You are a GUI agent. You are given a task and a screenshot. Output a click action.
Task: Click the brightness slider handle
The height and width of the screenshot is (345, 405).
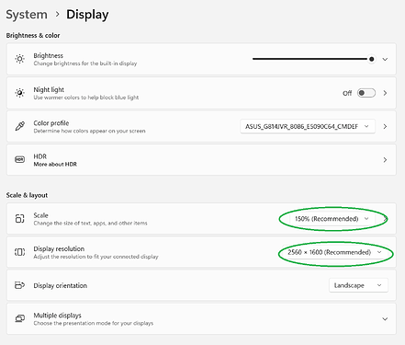tap(371, 59)
